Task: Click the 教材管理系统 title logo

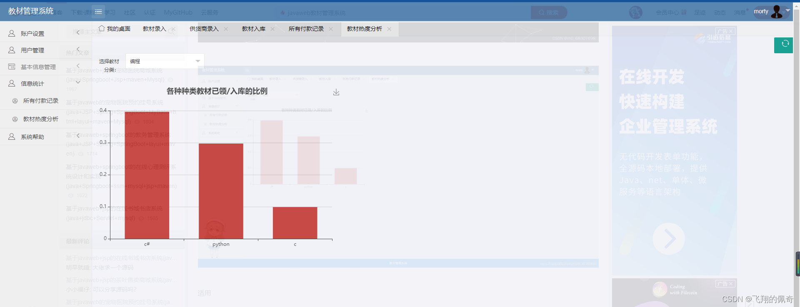Action: click(31, 11)
